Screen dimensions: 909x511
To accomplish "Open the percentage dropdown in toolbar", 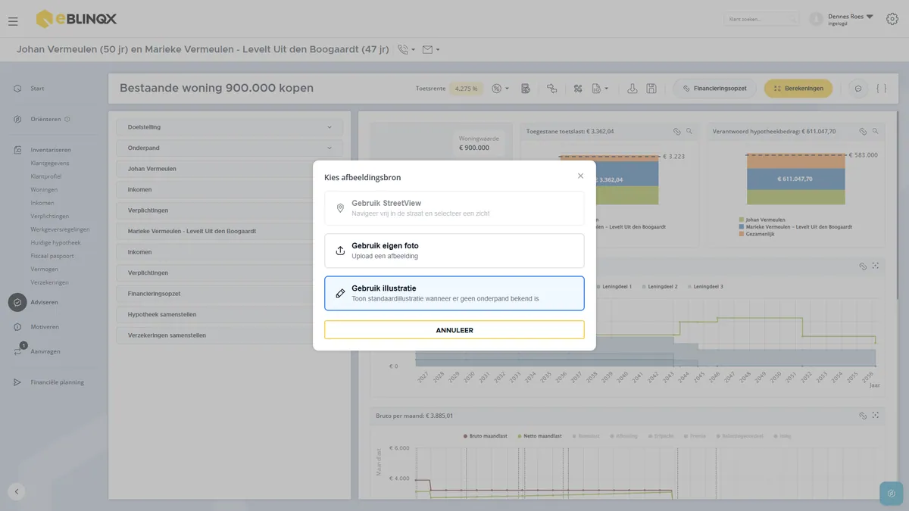I will click(500, 89).
